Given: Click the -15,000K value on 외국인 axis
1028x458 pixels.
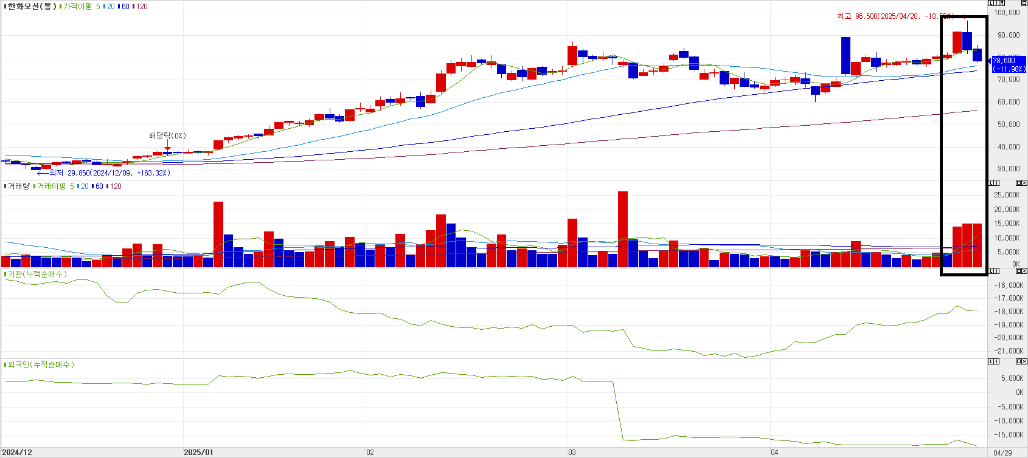Looking at the screenshot, I should click(1008, 435).
